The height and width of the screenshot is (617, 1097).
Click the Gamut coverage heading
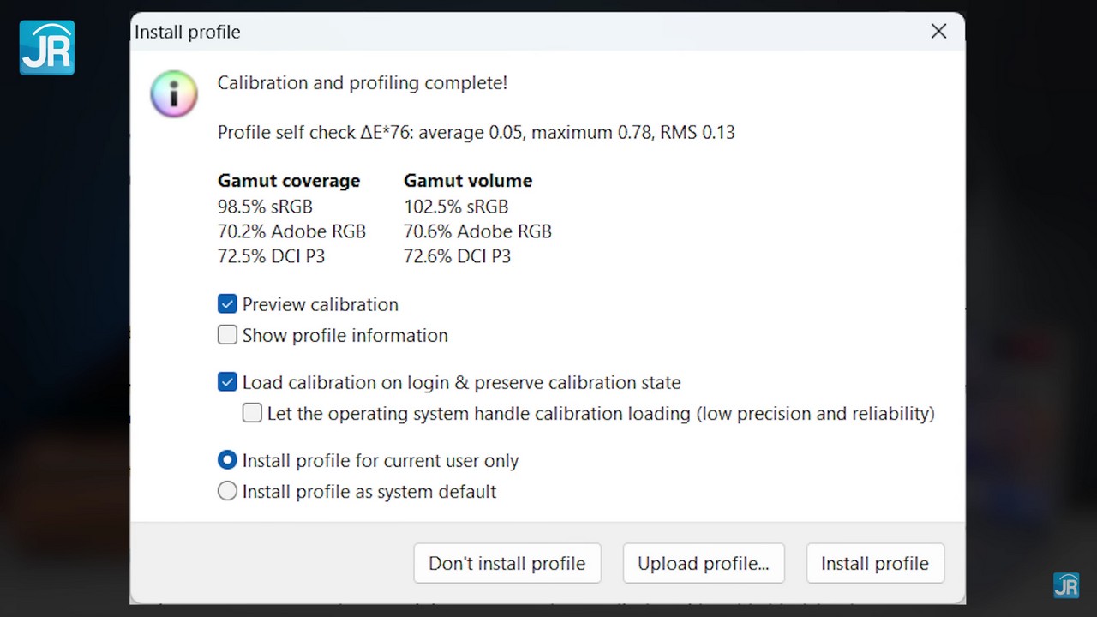[x=289, y=181]
